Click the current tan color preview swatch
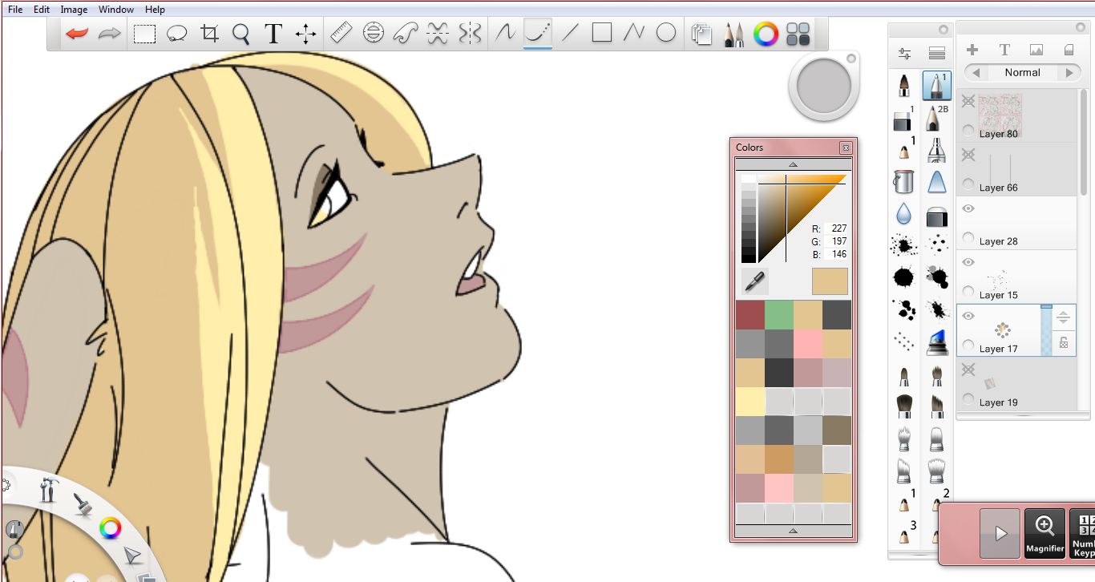The height and width of the screenshot is (582, 1095). click(830, 281)
